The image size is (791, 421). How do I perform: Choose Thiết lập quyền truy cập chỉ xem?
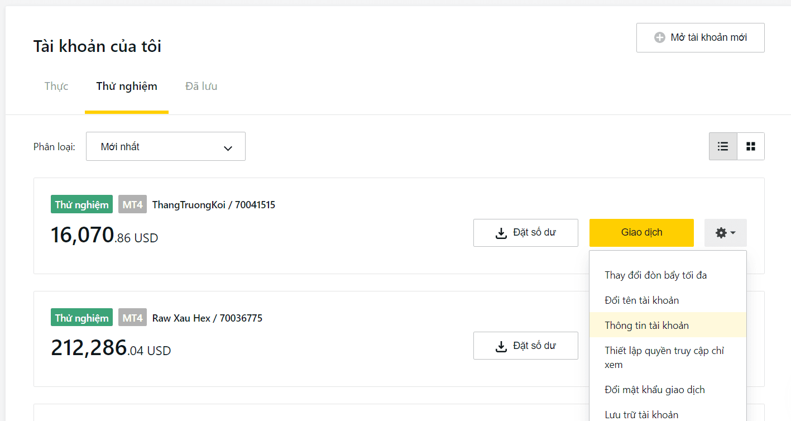(668, 357)
